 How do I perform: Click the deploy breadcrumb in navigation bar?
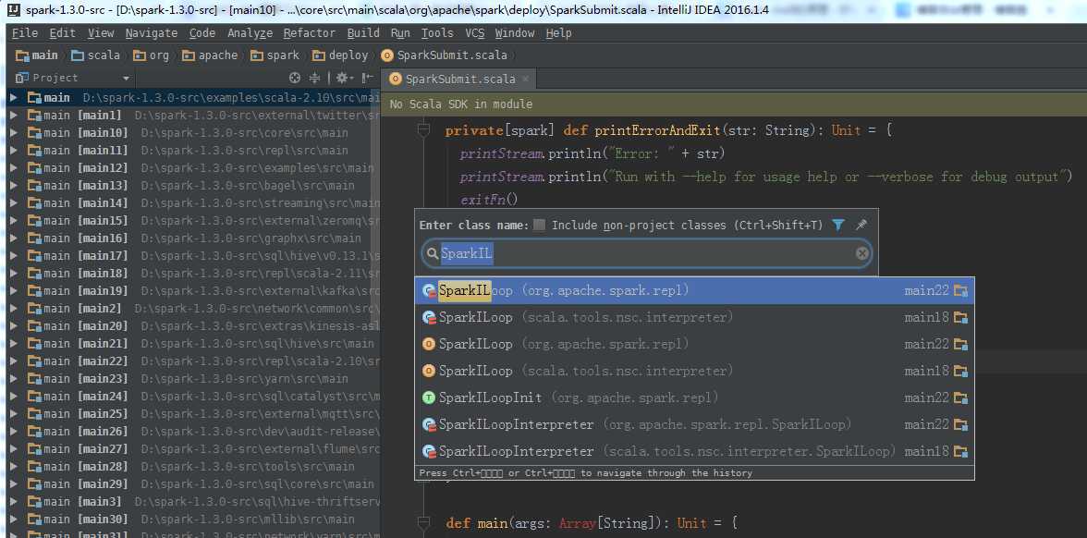point(340,55)
